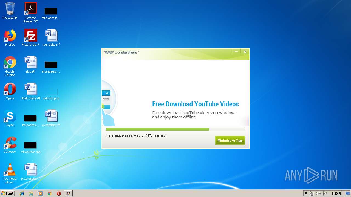Open Windows Explorer from taskbar
The height and width of the screenshot is (197, 351).
tap(31, 193)
